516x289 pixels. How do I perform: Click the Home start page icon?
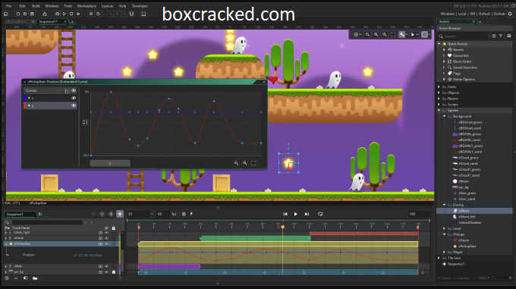click(5, 14)
